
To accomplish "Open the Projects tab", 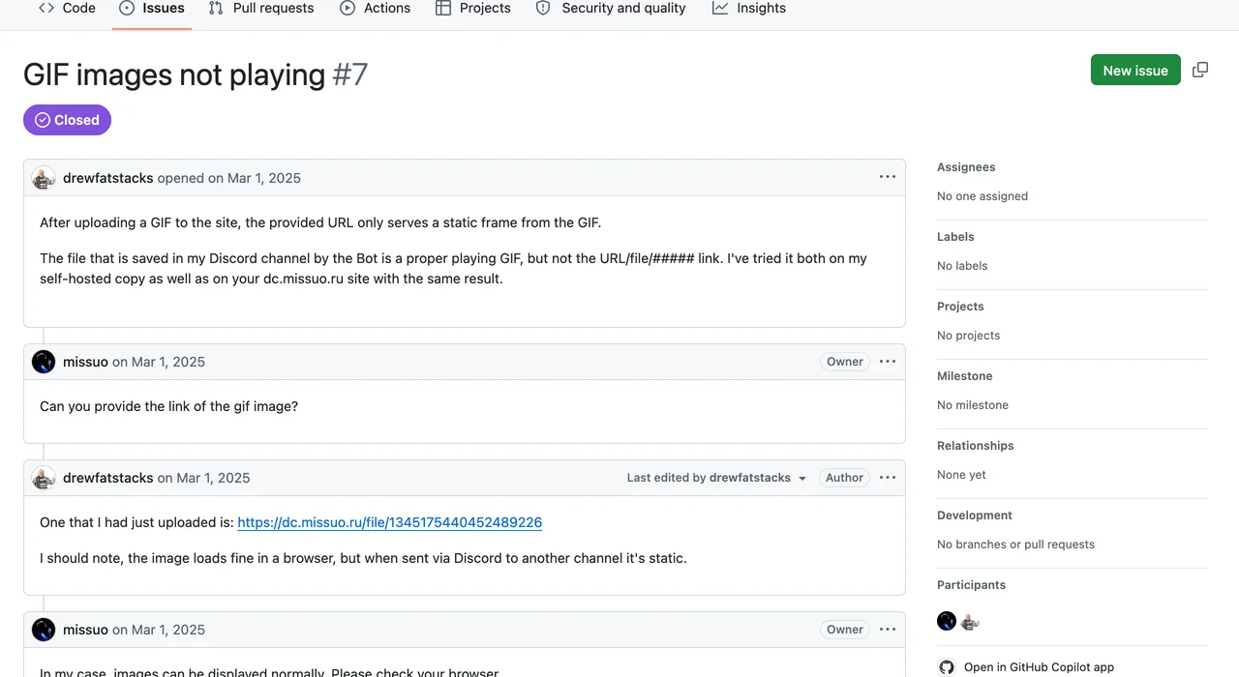I will tap(472, 8).
